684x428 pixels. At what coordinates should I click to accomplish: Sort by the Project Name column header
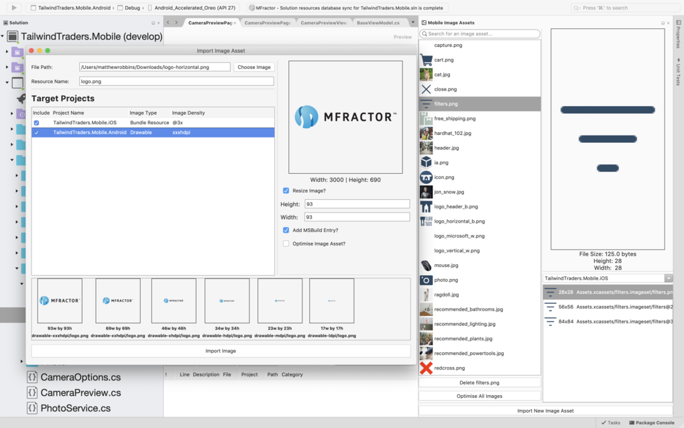click(x=68, y=113)
